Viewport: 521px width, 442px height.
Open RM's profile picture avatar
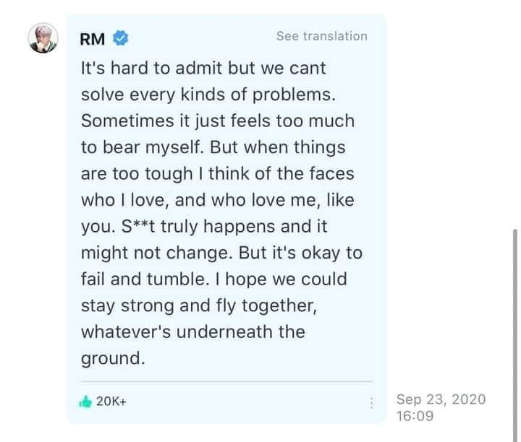pyautogui.click(x=43, y=38)
